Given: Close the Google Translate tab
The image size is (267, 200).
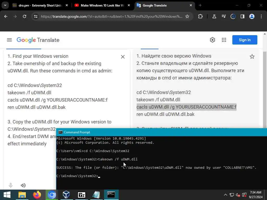Looking at the screenshot, I should 191,5.
